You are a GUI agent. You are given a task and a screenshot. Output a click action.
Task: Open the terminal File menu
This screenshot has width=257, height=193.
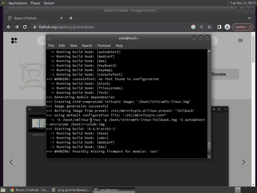(x=51, y=46)
